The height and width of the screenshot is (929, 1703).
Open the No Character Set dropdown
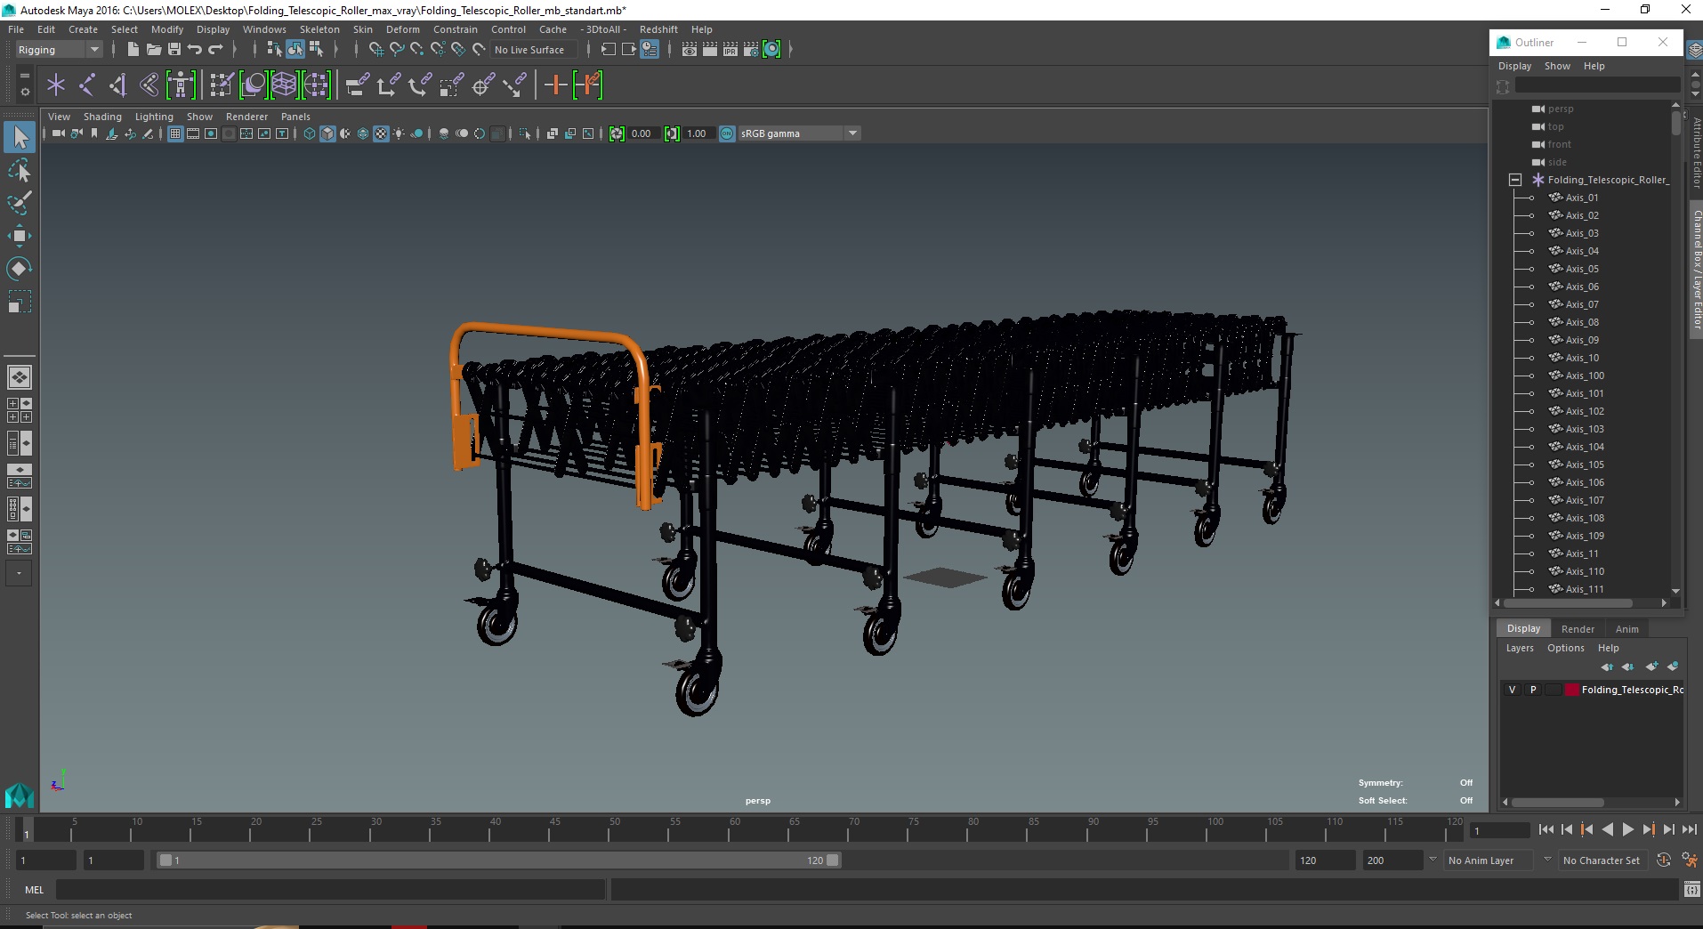1602,860
